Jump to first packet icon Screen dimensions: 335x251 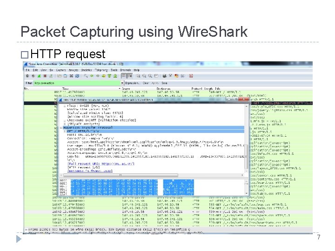[x=109, y=76]
